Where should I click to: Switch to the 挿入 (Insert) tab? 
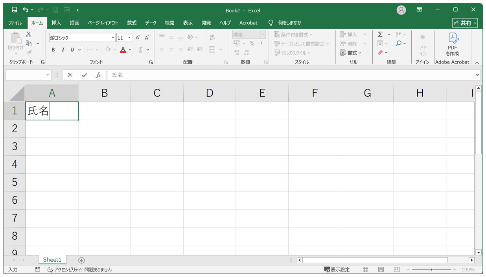56,23
